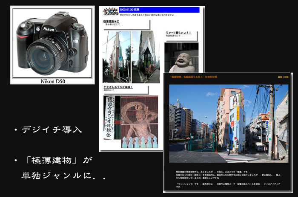Click the left thin-building photo thumbnail
Viewport: 298px width, 197px height.
point(117,57)
